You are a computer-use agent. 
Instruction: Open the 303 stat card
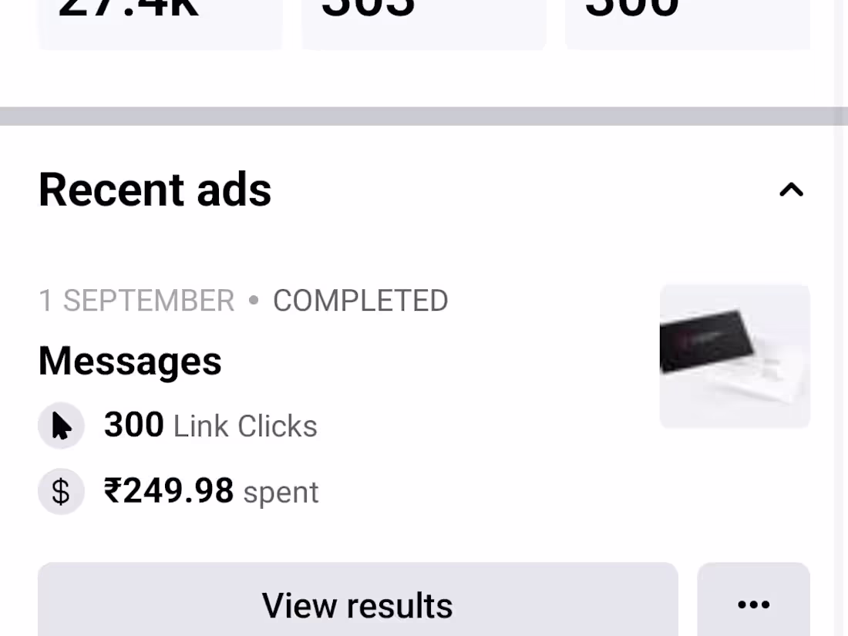pyautogui.click(x=423, y=23)
